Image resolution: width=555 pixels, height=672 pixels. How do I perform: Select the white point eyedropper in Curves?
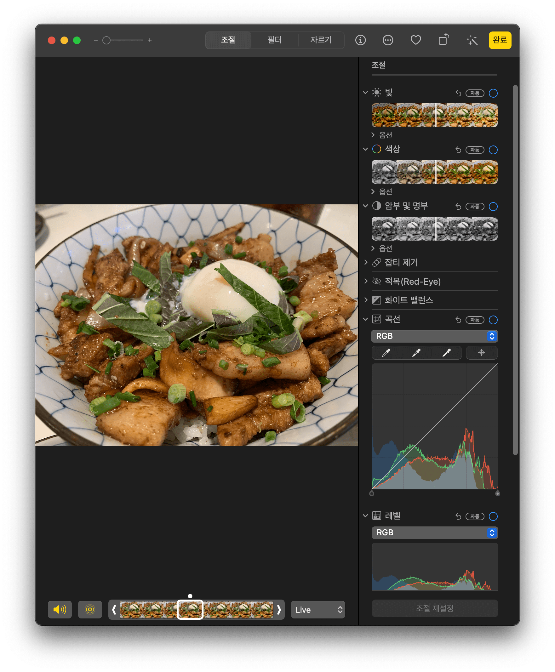(447, 353)
